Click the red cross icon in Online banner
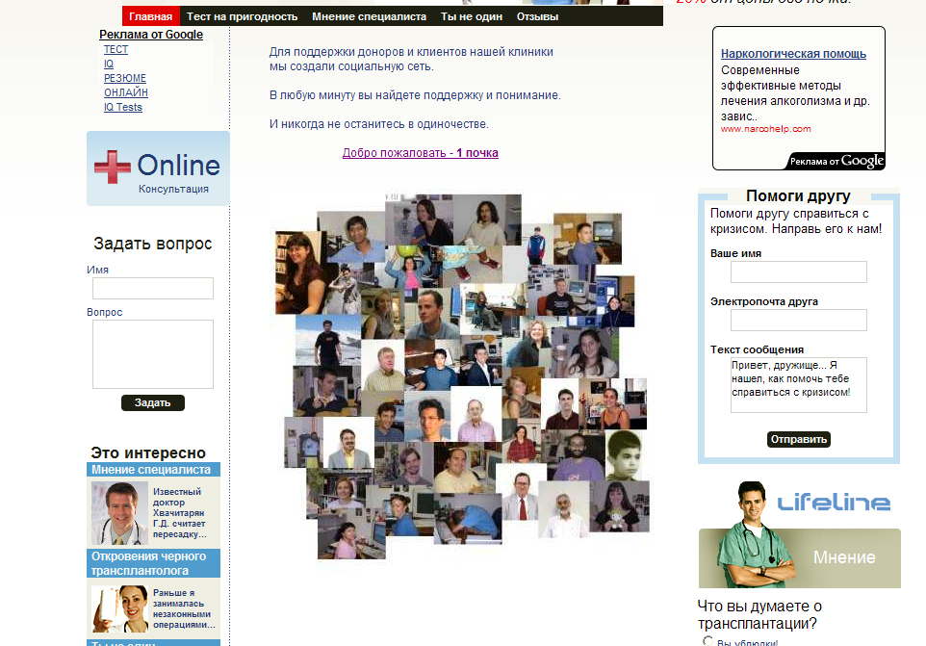Viewport: 926px width, 646px height. pos(113,167)
